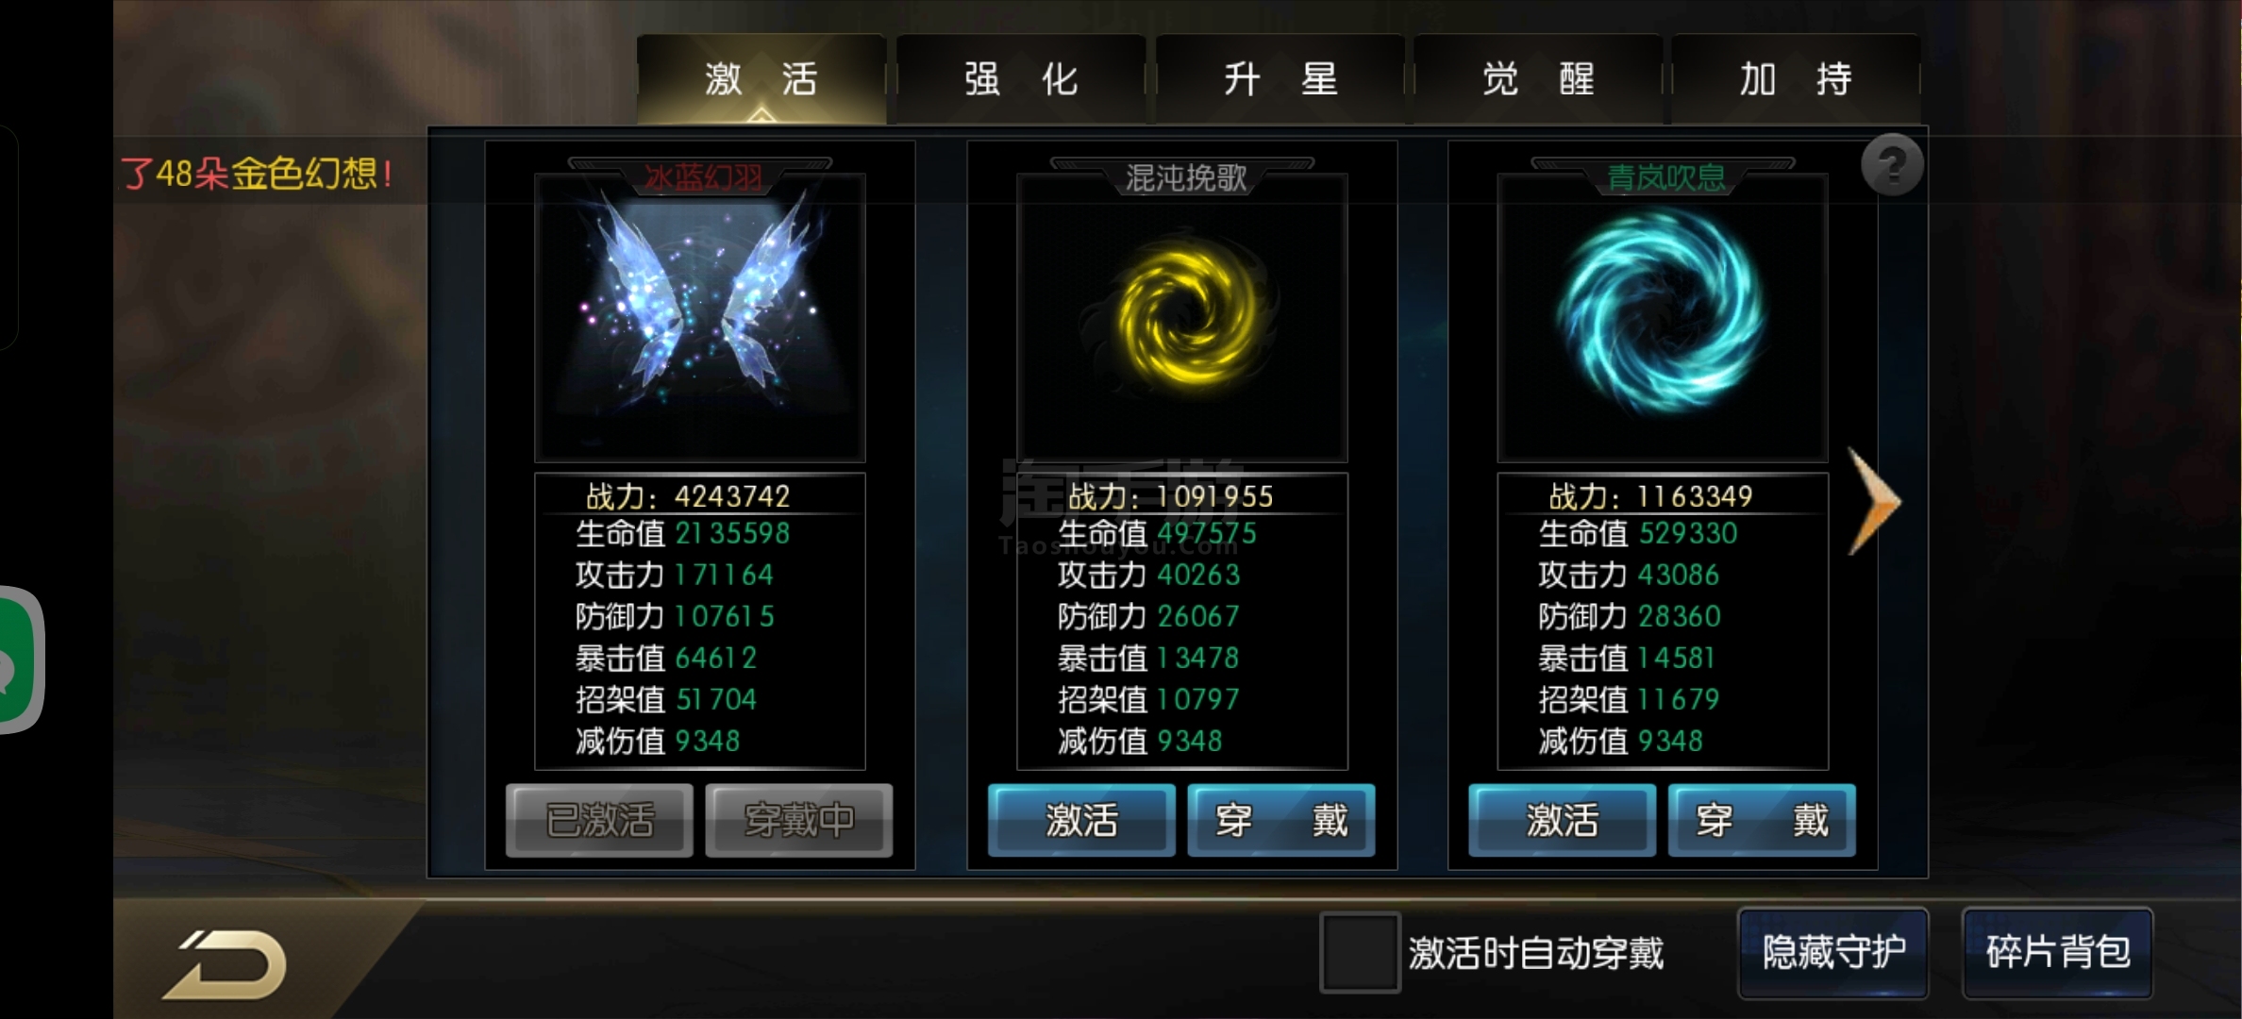Select the cyan 青岚吹息 vortex image

coord(1663,318)
